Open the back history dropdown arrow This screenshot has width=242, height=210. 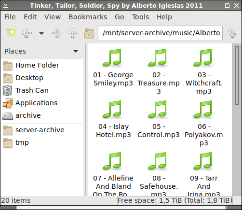click(41, 33)
